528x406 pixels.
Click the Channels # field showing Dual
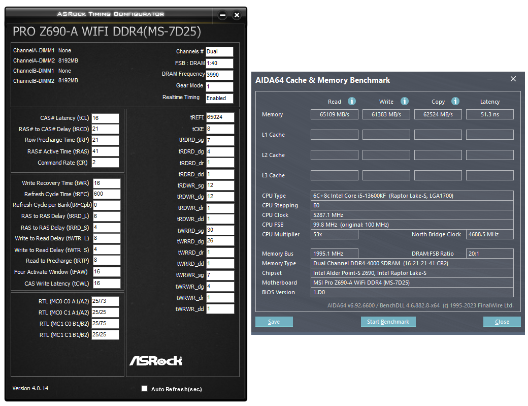click(x=219, y=51)
